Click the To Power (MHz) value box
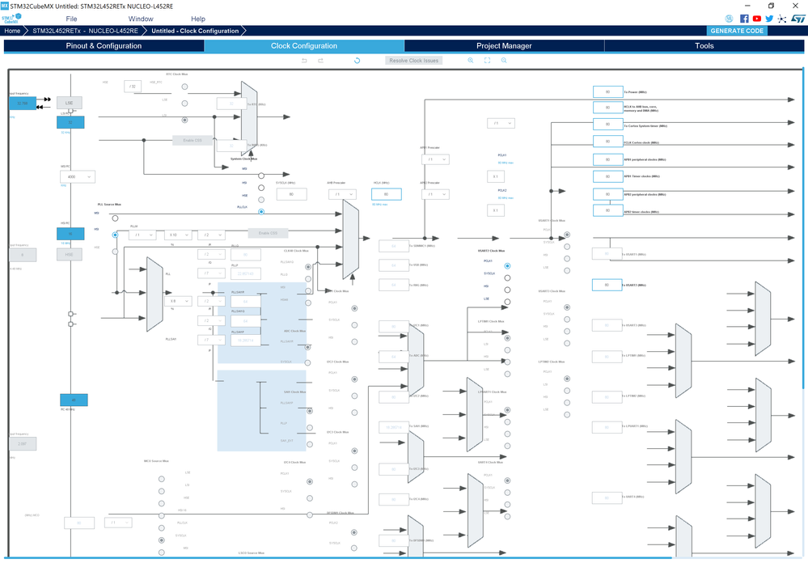This screenshot has height=563, width=808. coord(608,91)
